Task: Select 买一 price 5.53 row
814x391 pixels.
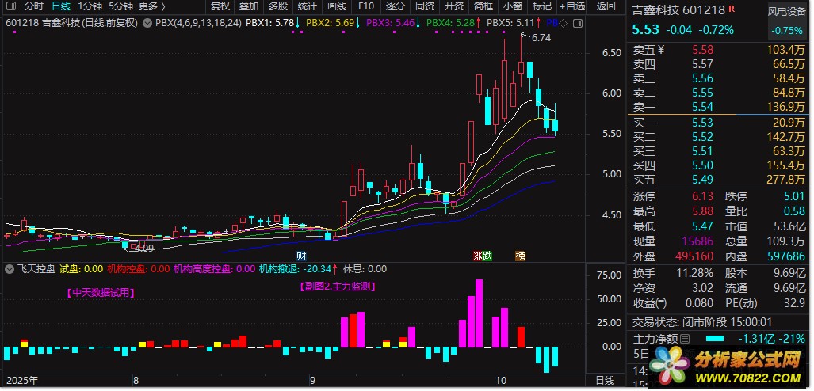Action: 719,123
